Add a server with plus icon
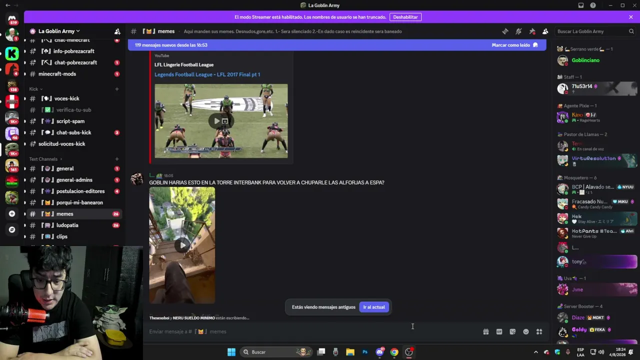Viewport: 640px width, 360px height. click(12, 213)
